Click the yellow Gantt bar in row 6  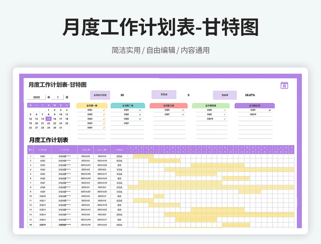(x=236, y=178)
